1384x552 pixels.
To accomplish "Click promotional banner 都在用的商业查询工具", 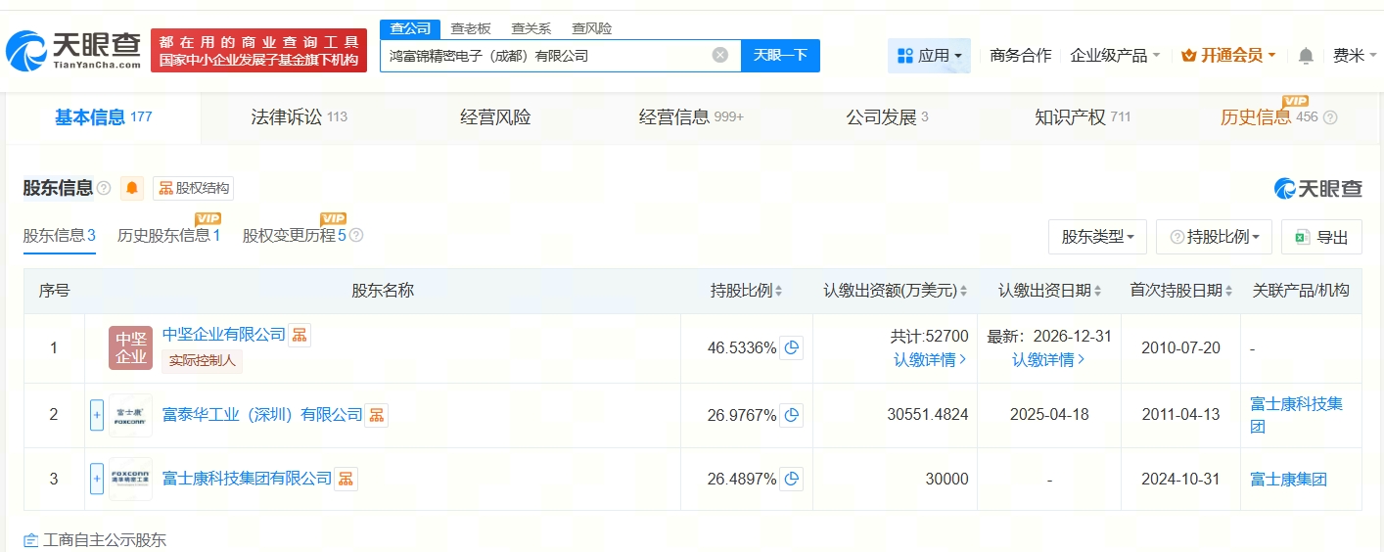I will pyautogui.click(x=259, y=50).
